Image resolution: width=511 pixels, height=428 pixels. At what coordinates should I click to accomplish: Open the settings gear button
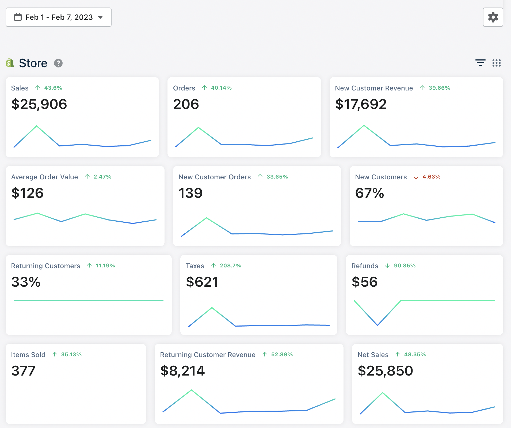[x=493, y=17]
